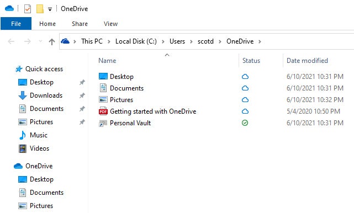Go back with the Back arrow
Screen dimensions: 354x213
point(11,41)
